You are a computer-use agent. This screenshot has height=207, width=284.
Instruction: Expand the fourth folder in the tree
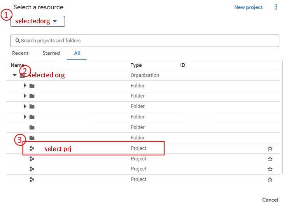tap(25, 117)
